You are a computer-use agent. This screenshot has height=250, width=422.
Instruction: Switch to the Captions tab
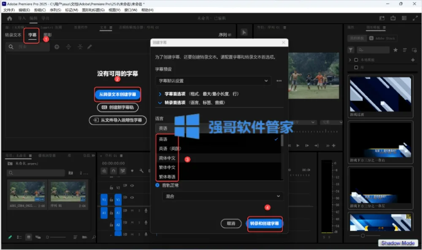pos(32,35)
